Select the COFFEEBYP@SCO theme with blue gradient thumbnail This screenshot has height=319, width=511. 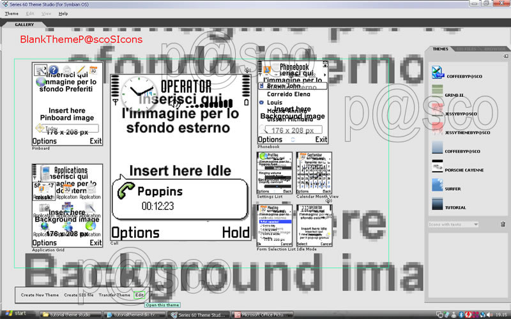pos(437,147)
